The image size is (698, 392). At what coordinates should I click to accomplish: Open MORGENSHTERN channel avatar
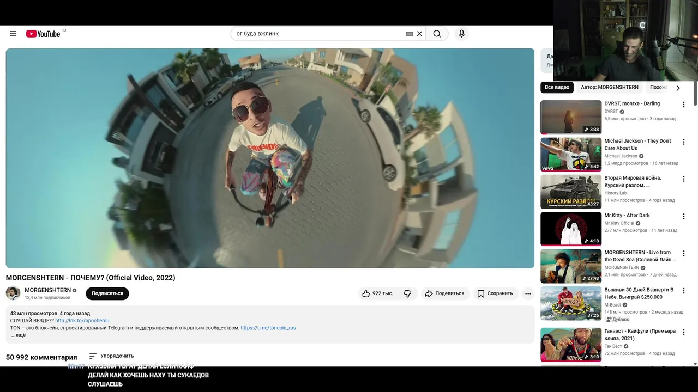click(x=13, y=293)
